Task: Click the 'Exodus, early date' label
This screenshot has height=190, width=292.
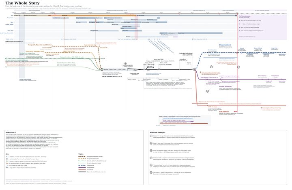Action: pos(128,65)
